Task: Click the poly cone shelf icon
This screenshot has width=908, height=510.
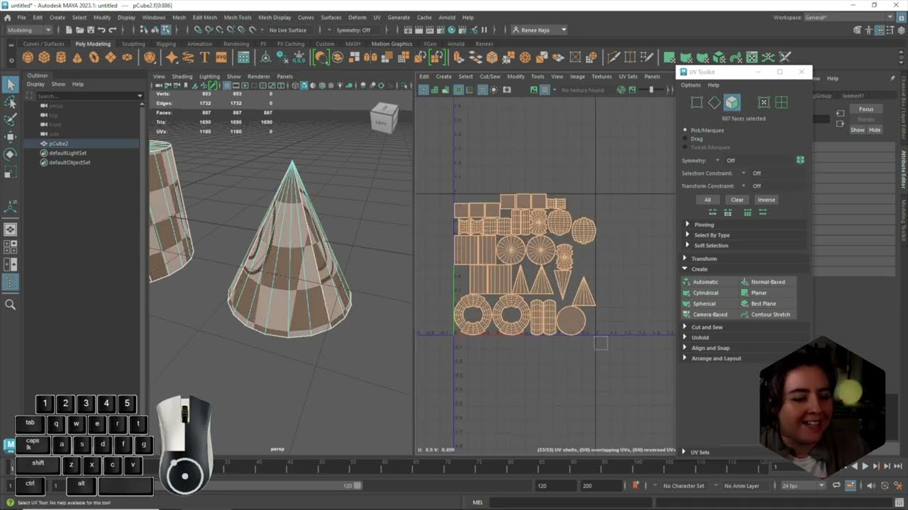Action: pyautogui.click(x=77, y=57)
